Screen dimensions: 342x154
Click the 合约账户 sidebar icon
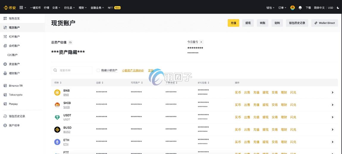pos(5,46)
